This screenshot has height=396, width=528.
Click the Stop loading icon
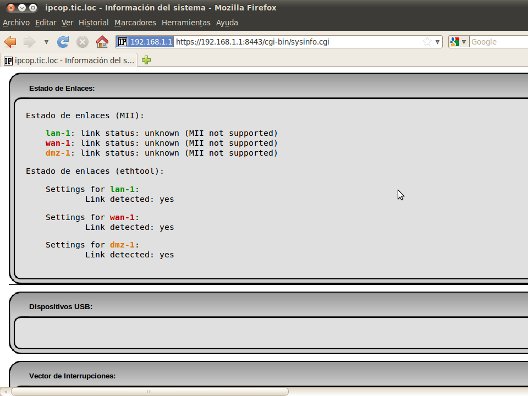tap(82, 42)
